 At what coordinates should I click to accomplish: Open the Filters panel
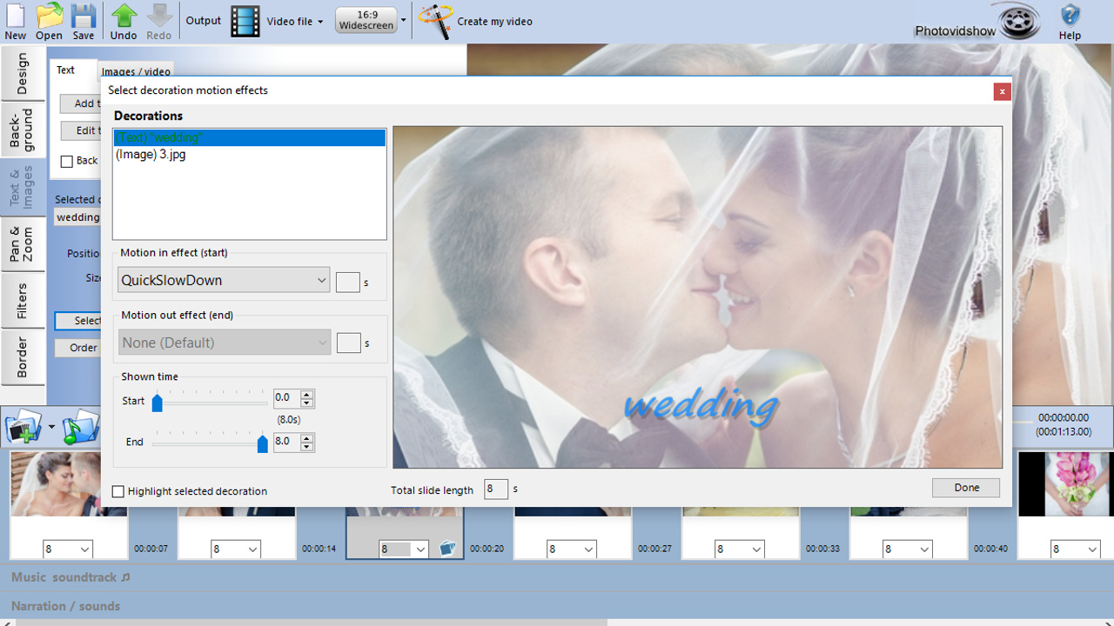pyautogui.click(x=23, y=300)
